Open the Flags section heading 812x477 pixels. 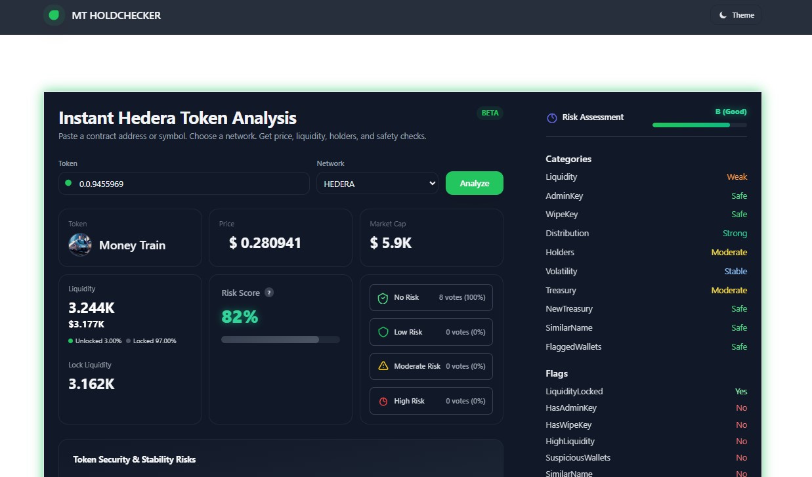click(x=557, y=373)
